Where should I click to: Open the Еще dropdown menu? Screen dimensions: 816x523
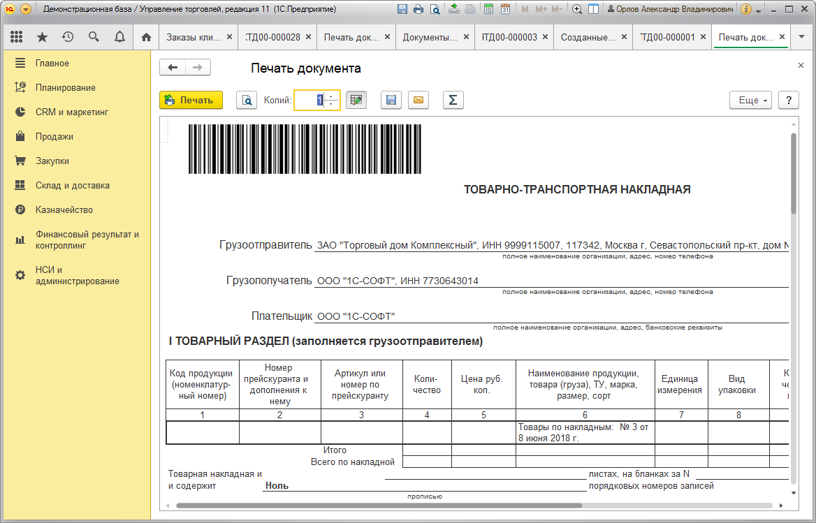(752, 100)
